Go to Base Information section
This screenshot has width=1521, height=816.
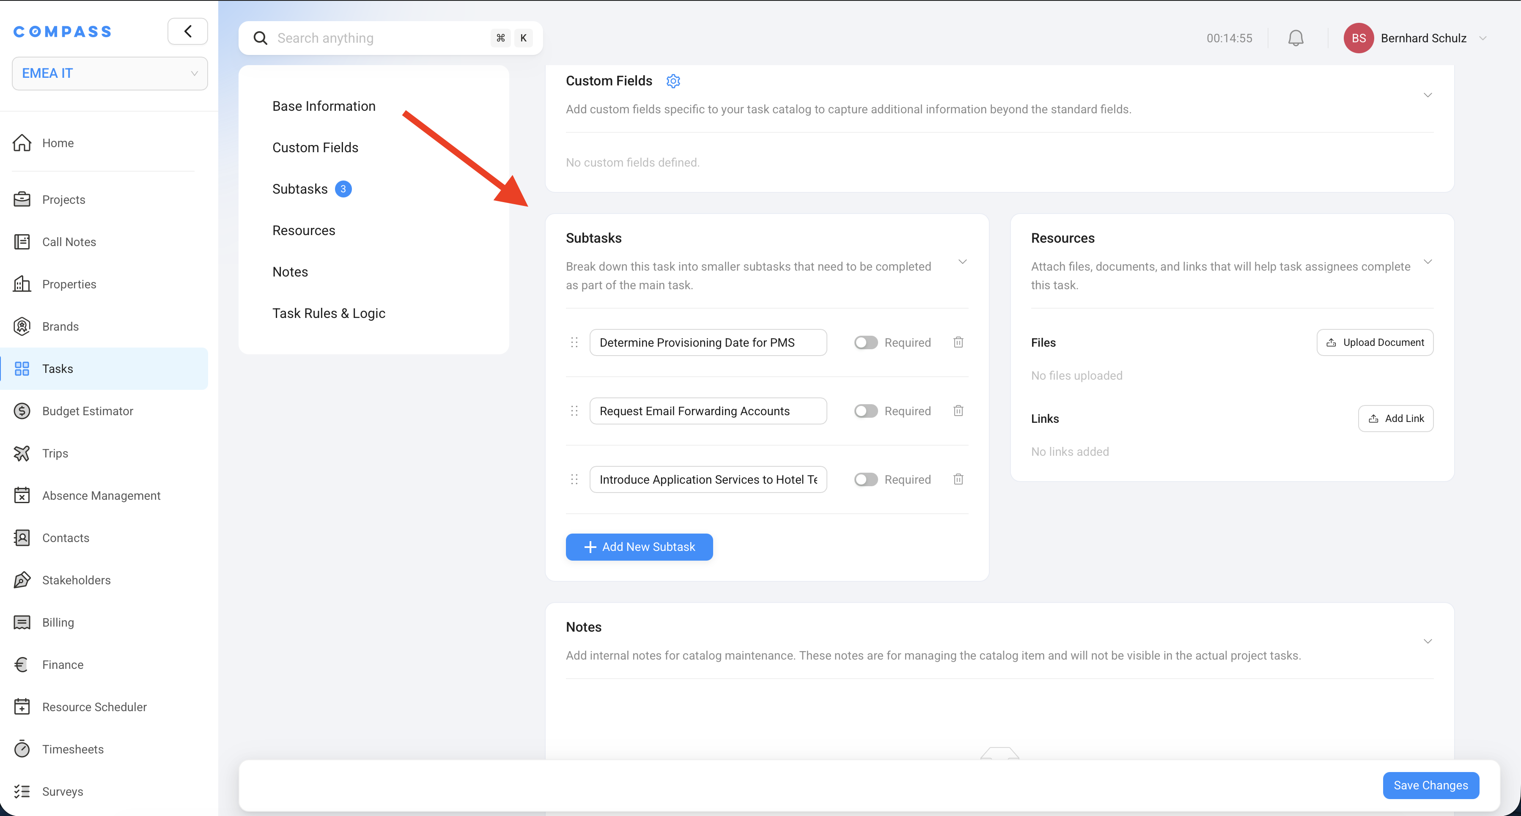tap(324, 106)
